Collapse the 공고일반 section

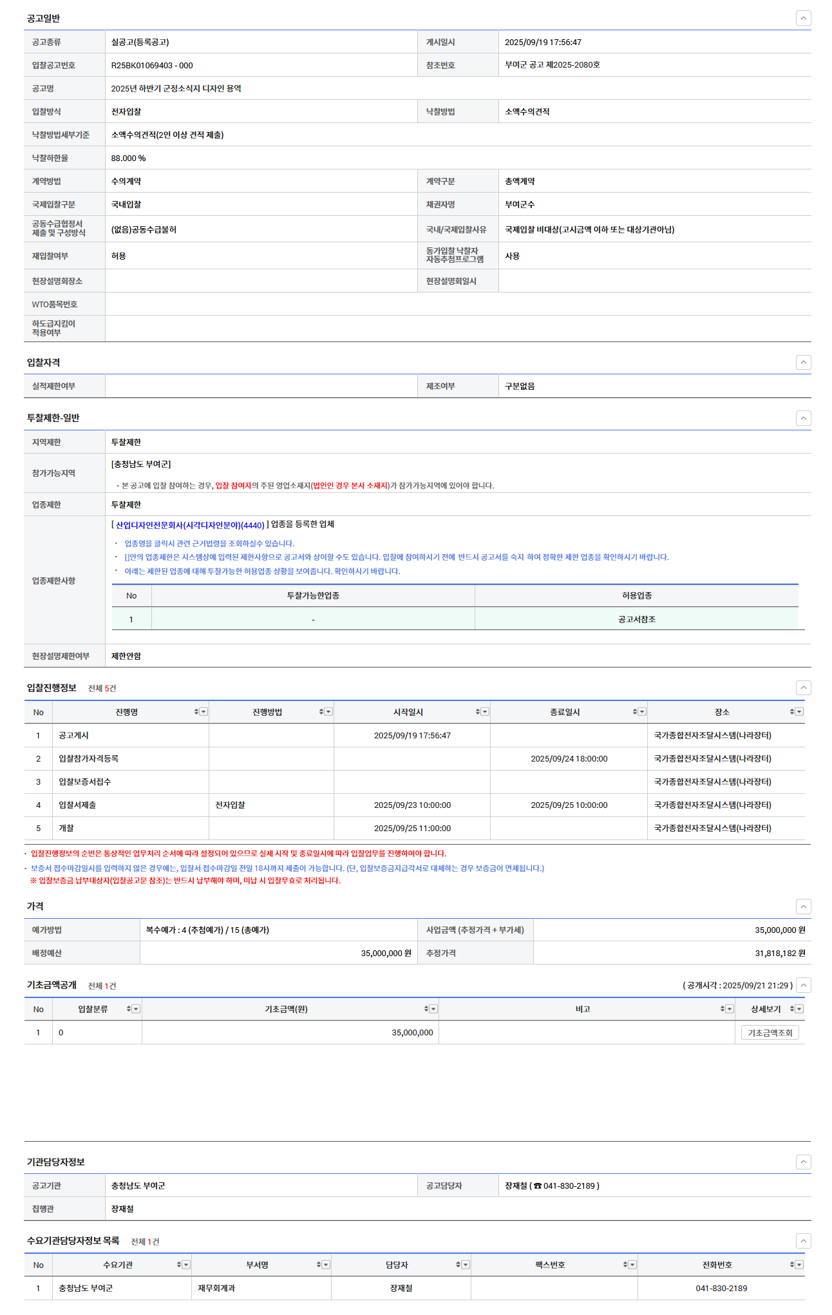point(803,18)
